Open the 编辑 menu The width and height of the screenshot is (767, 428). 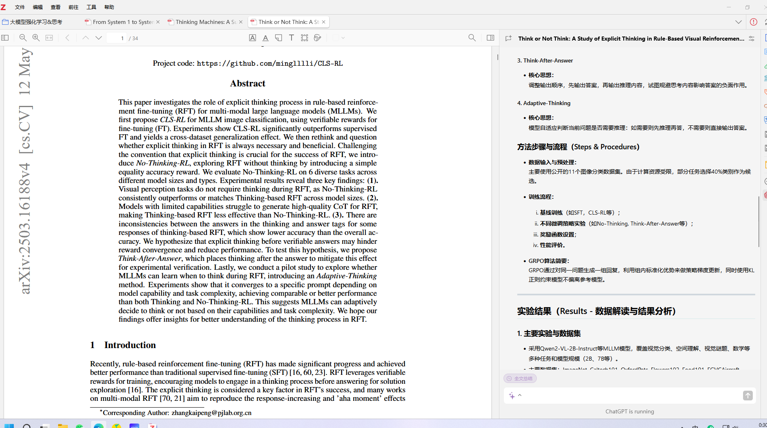[x=38, y=7]
